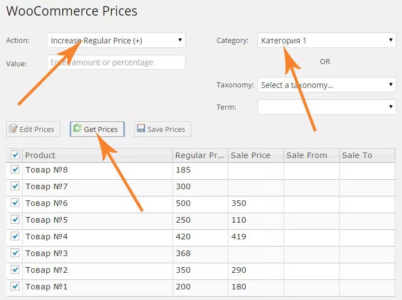Open the empty Term dropdown
The image size is (402, 300).
[x=326, y=107]
